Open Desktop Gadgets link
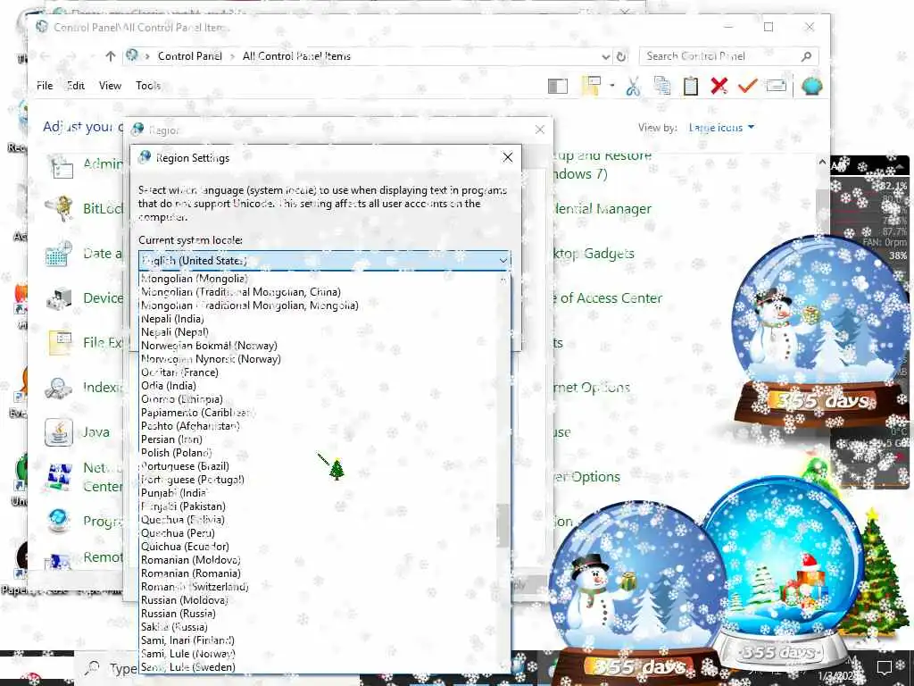 pos(594,254)
